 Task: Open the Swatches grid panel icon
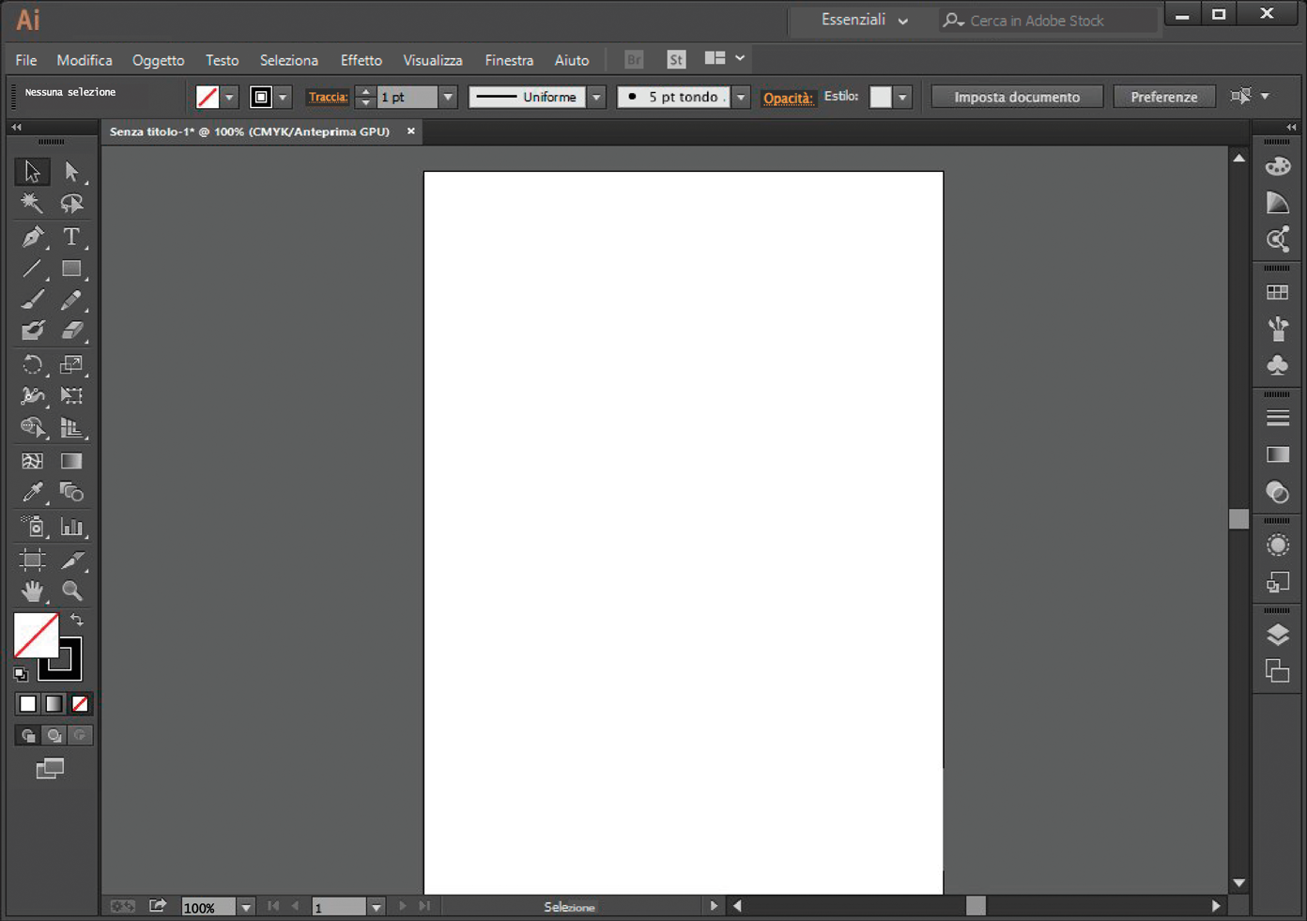click(x=1277, y=293)
